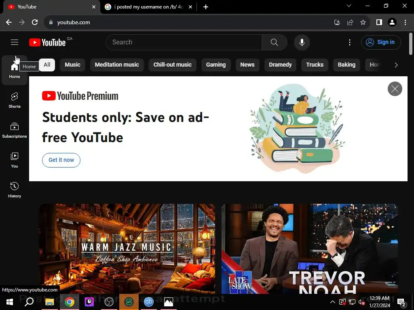Start voice search with the microphone

pos(302,42)
